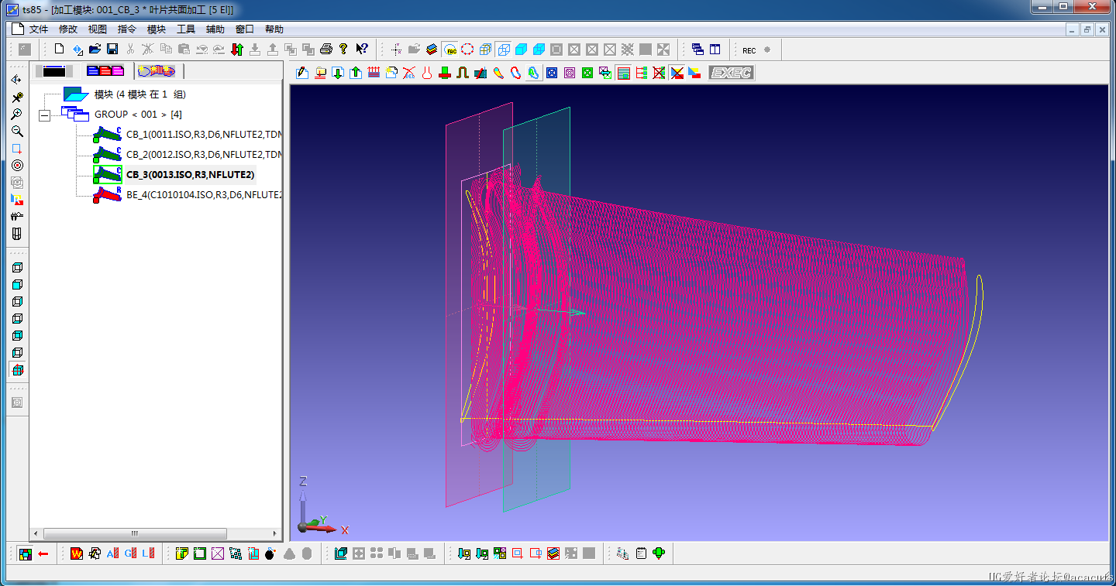Click the four-way move arrows sidebar icon

click(17, 81)
